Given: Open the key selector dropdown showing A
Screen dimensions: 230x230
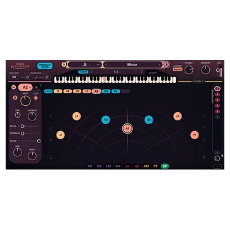Looking at the screenshot, I should click(84, 65).
